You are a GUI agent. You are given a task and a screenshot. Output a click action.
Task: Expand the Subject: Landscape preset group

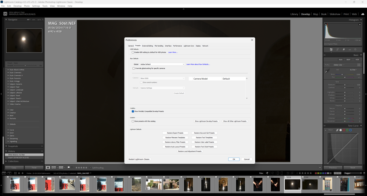click(8, 90)
